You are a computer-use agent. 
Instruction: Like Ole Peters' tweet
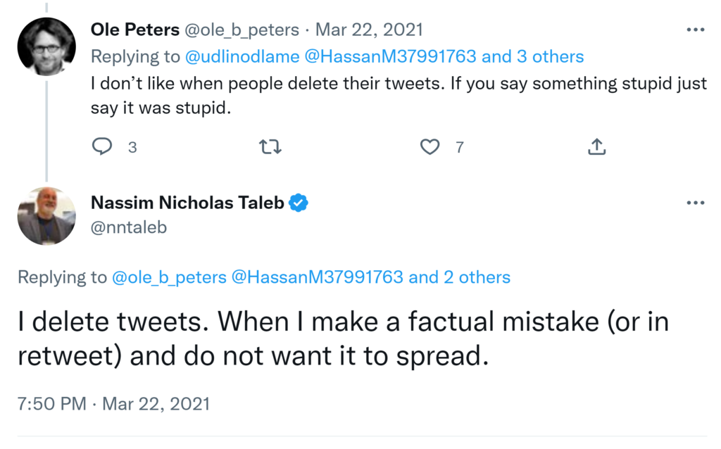[430, 147]
